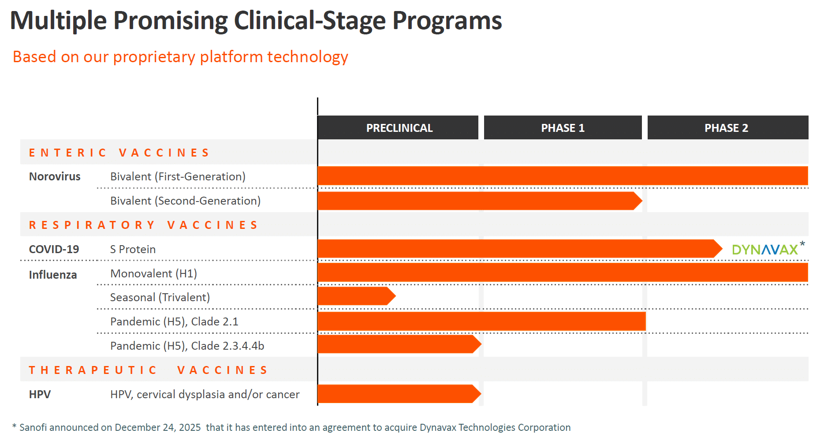Click the Dynavax logo
This screenshot has width=824, height=437.
(765, 250)
